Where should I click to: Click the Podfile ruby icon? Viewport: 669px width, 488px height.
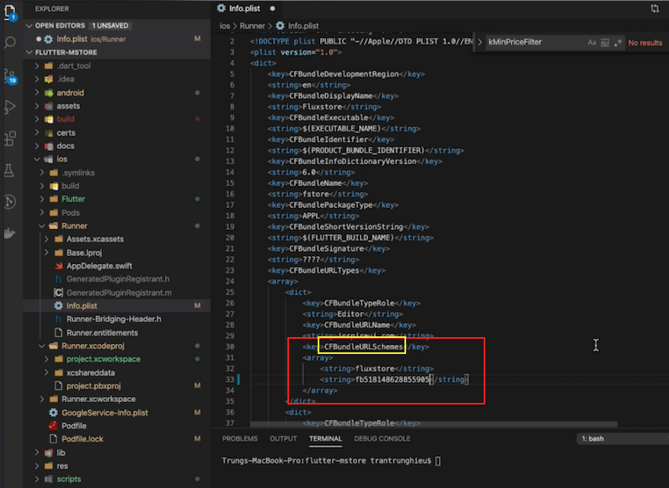coord(53,426)
